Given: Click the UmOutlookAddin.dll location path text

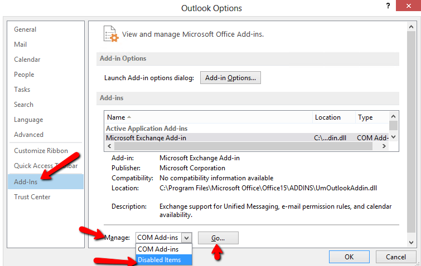Looking at the screenshot, I should tap(268, 188).
